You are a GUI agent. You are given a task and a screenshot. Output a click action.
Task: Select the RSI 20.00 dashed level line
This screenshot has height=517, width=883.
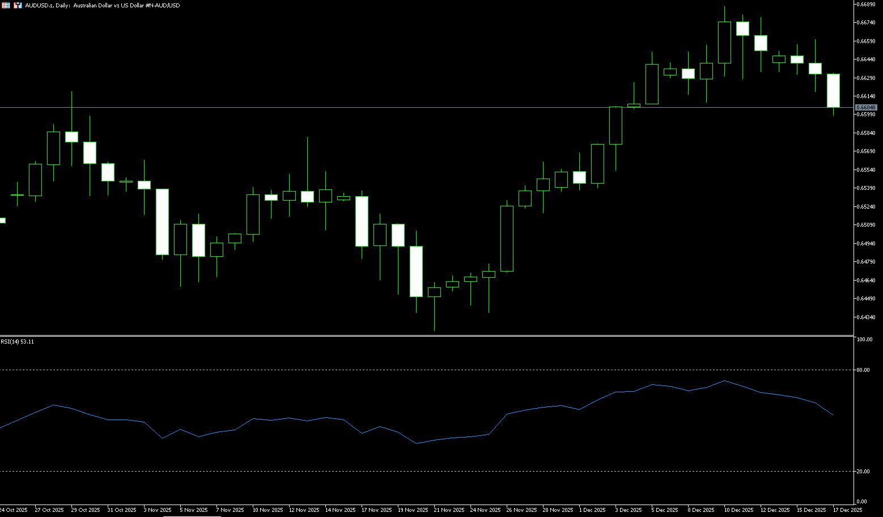pyautogui.click(x=425, y=471)
